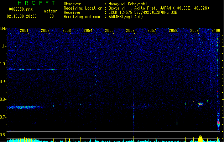Click the 2056 time marker
This screenshot has height=142, width=224.
tap(130, 31)
